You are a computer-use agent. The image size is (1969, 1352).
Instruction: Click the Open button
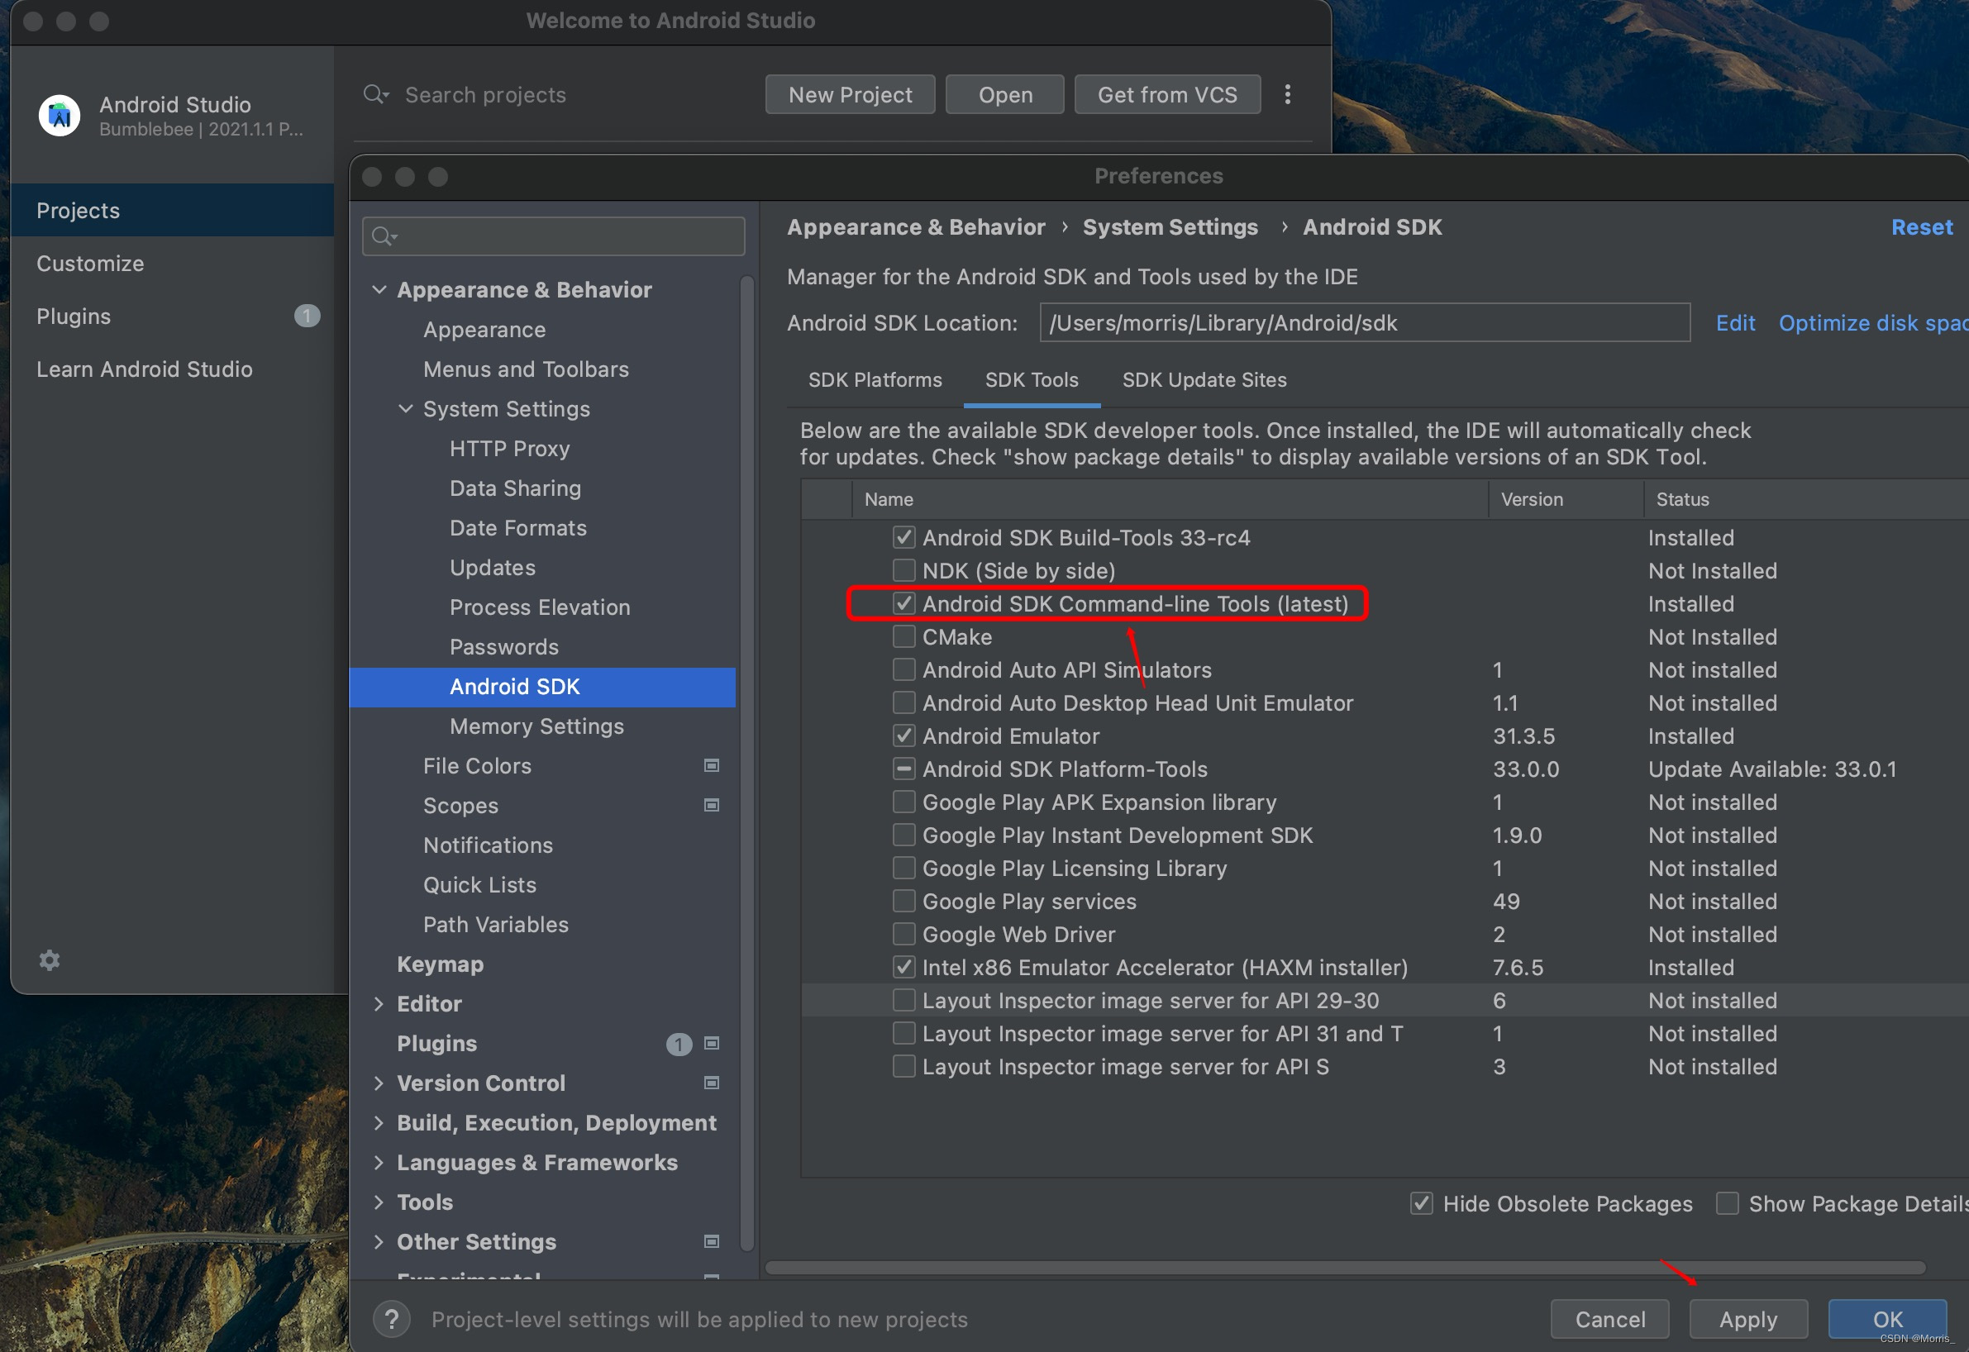1005,94
